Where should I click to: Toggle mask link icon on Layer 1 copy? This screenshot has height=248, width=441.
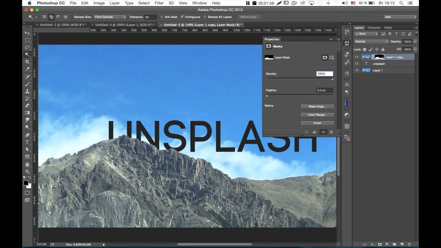(x=373, y=57)
